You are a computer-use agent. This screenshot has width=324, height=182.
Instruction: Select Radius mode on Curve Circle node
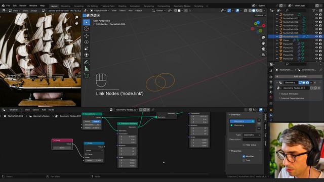pos(96,121)
